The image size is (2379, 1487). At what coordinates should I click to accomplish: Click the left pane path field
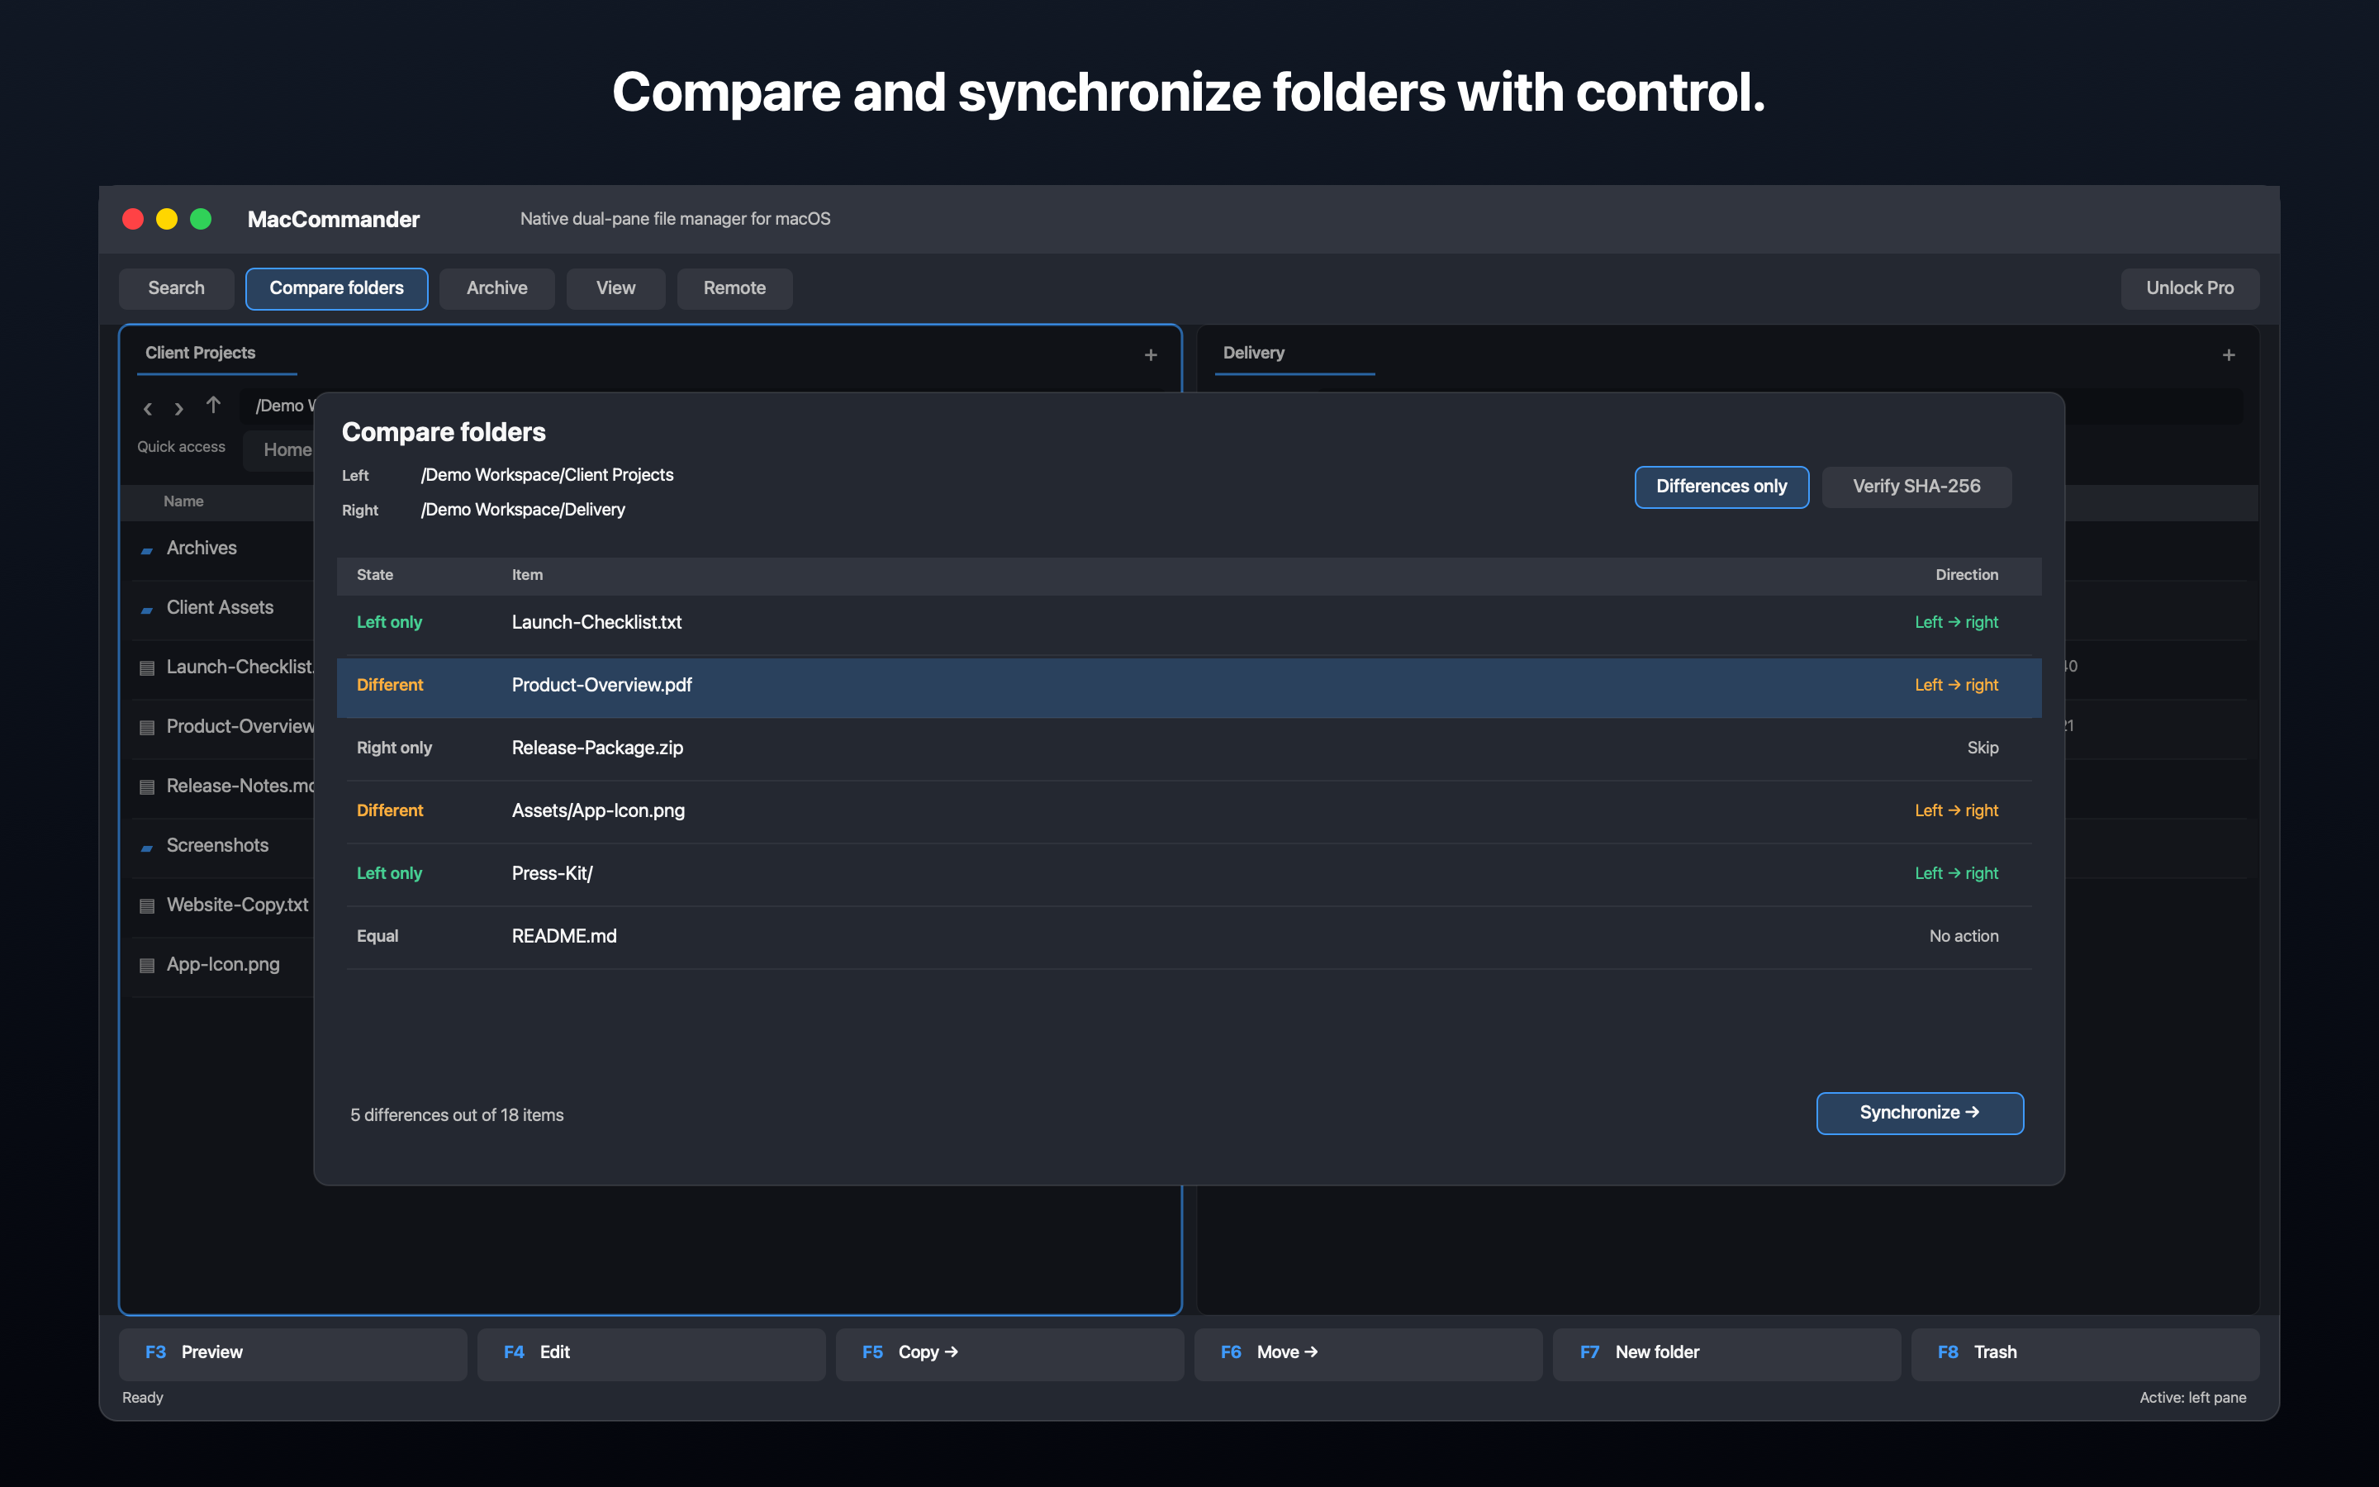(x=278, y=406)
